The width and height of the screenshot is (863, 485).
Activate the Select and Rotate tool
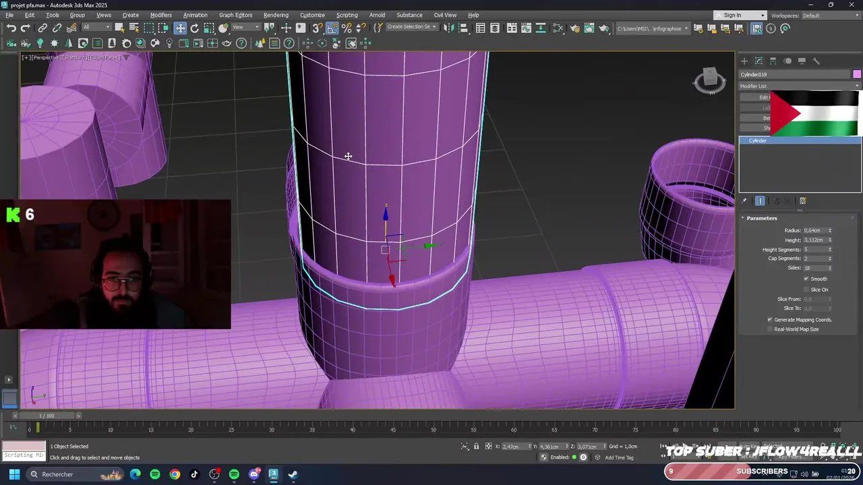(x=195, y=28)
